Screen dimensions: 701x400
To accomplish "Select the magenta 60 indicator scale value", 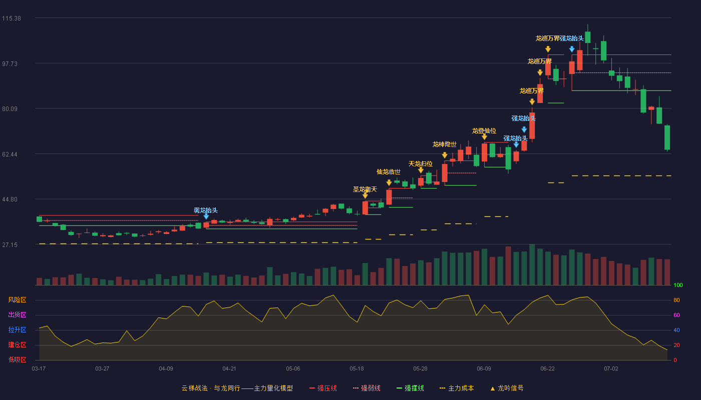I will (x=676, y=315).
